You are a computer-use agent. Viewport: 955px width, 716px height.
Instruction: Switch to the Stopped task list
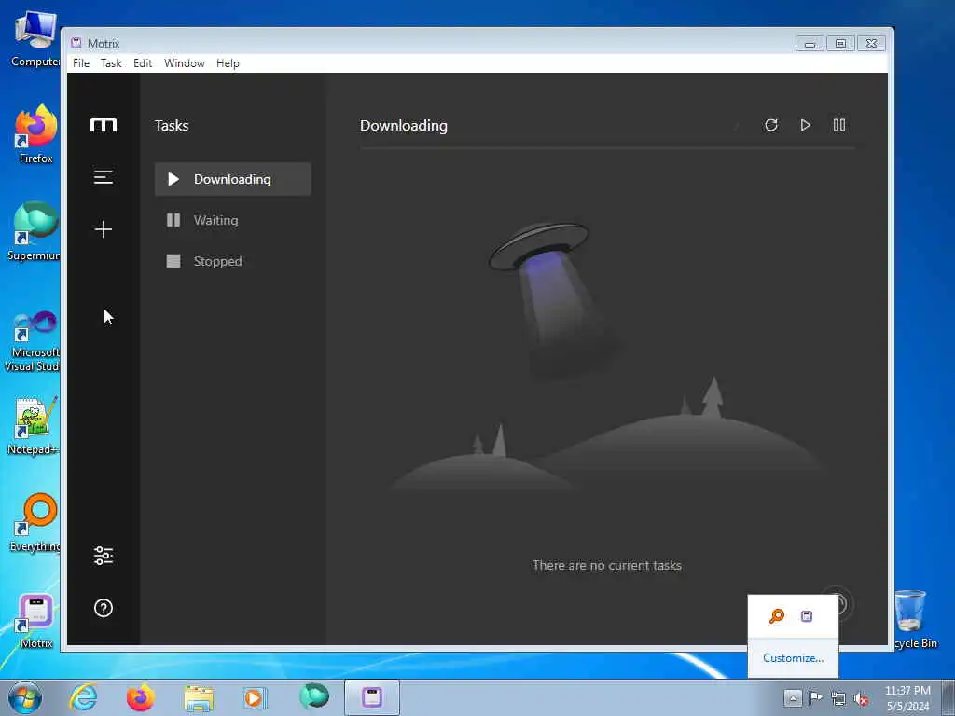(x=232, y=261)
